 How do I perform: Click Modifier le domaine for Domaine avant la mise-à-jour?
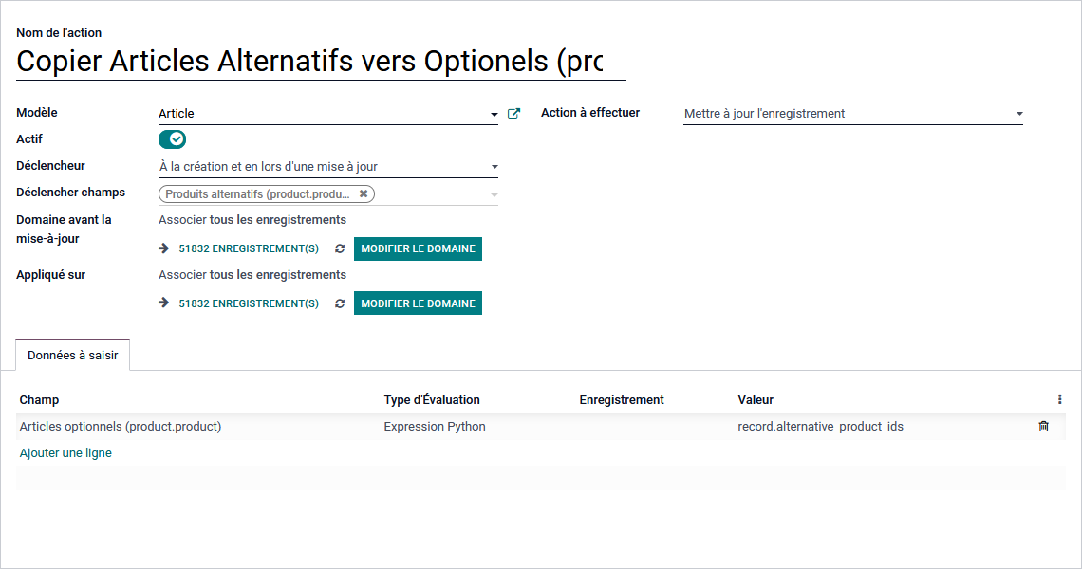(418, 249)
